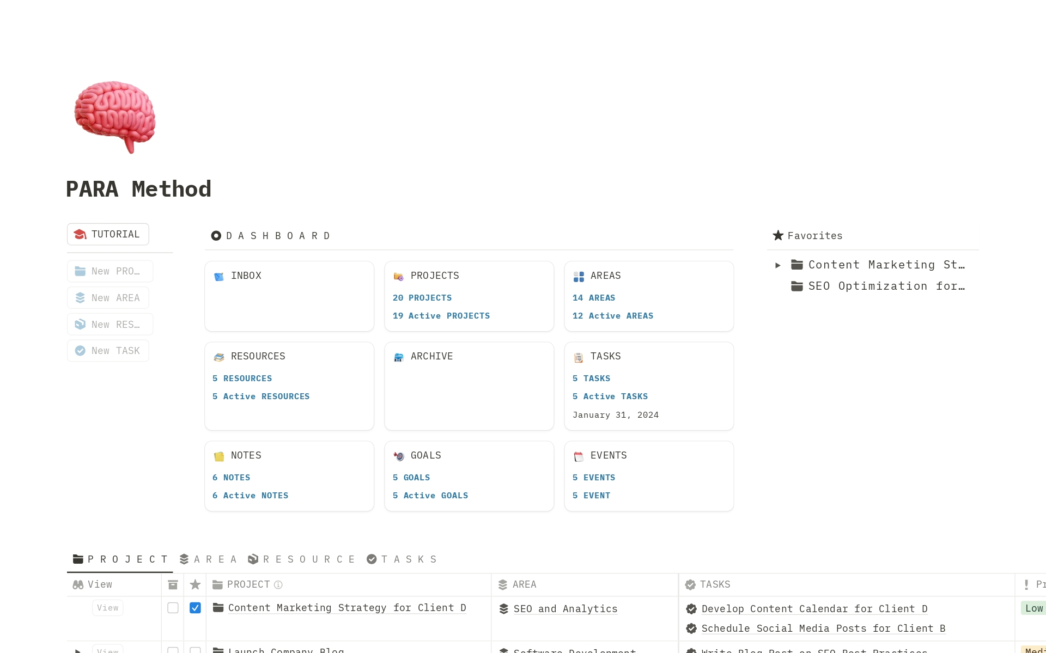Click the Favorites star icon
The width and height of the screenshot is (1046, 653).
(778, 235)
